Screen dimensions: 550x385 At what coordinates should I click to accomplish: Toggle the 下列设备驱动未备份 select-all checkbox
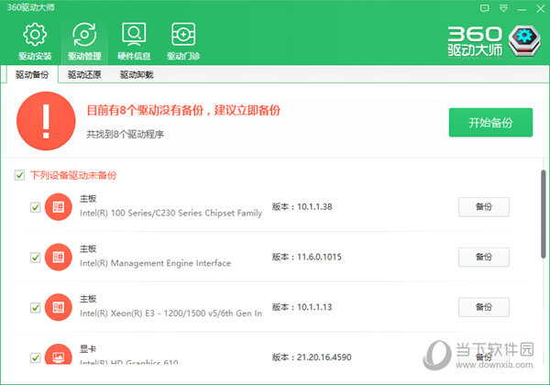[x=19, y=175]
